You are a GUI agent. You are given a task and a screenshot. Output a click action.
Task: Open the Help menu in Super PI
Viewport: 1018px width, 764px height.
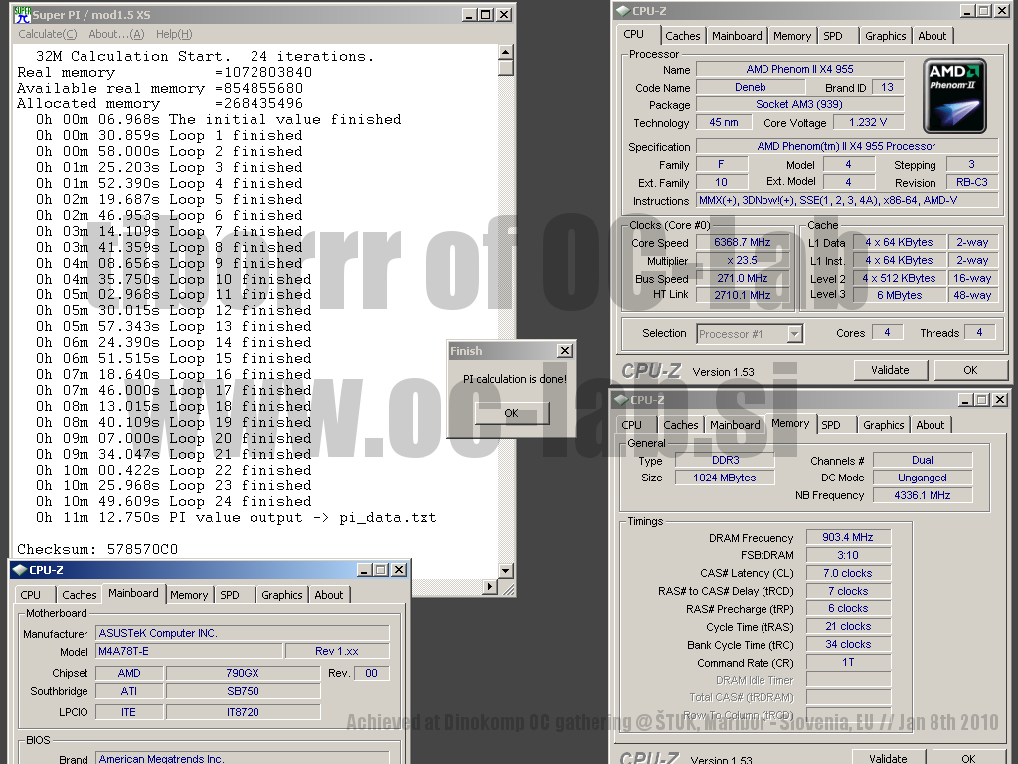point(174,34)
